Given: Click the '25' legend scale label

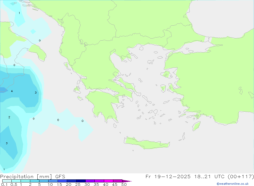Looking at the screenshot, I should [x=78, y=184].
